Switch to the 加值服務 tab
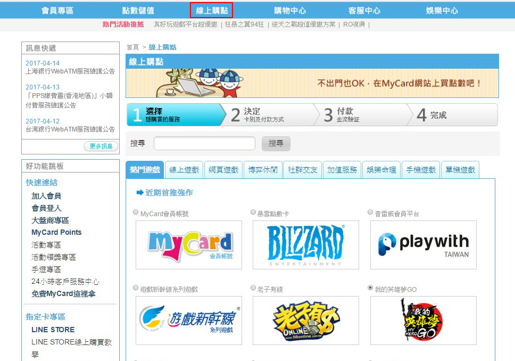This screenshot has width=515, height=361. point(342,170)
